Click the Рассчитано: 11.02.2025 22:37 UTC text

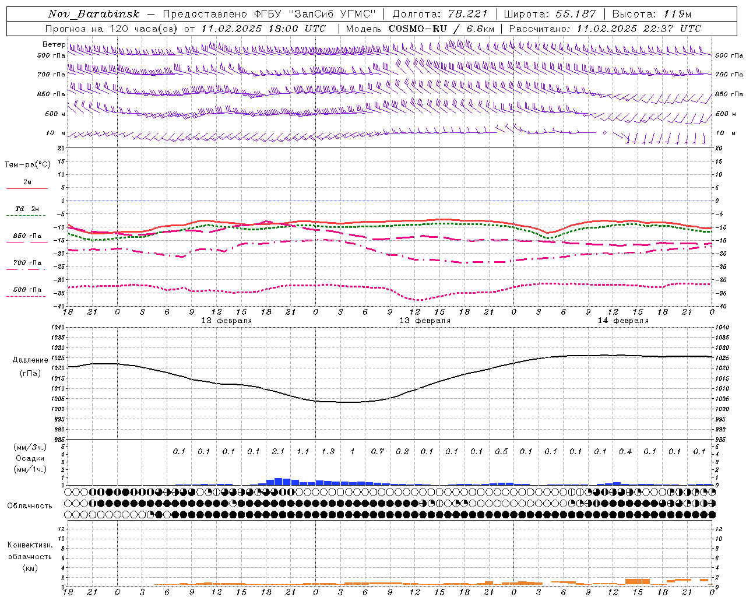coord(605,29)
